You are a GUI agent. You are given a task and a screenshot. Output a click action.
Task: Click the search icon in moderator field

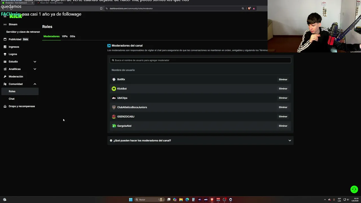point(113,60)
